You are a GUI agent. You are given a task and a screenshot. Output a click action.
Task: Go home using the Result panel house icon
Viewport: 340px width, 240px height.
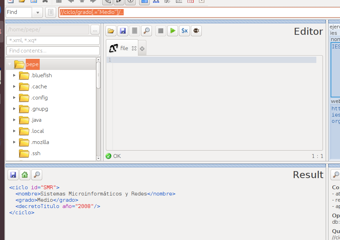pyautogui.click(x=25, y=175)
